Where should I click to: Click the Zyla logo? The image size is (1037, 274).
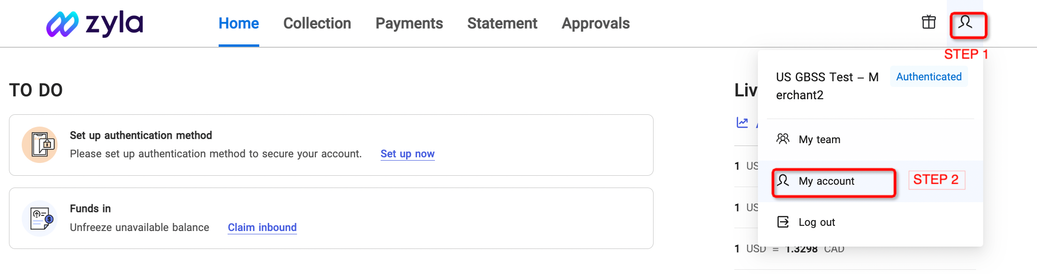tap(94, 24)
